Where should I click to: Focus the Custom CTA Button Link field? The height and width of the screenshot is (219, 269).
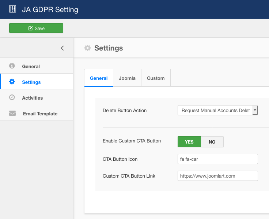point(218,176)
